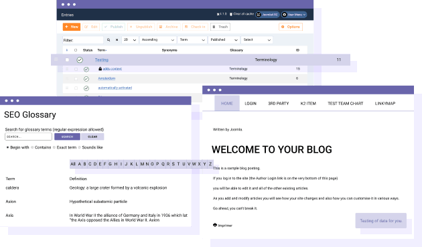Click the ordering sort arrows column header
Image resolution: width=422 pixels, height=247 pixels.
[x=67, y=50]
